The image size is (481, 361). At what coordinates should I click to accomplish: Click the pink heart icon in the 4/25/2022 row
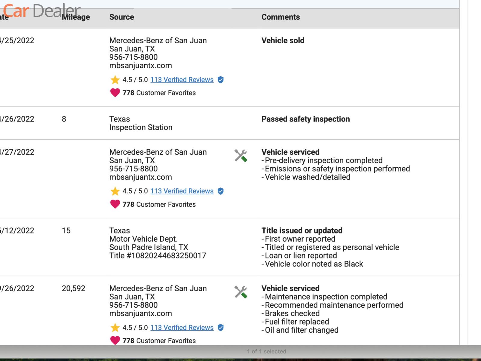click(x=115, y=93)
